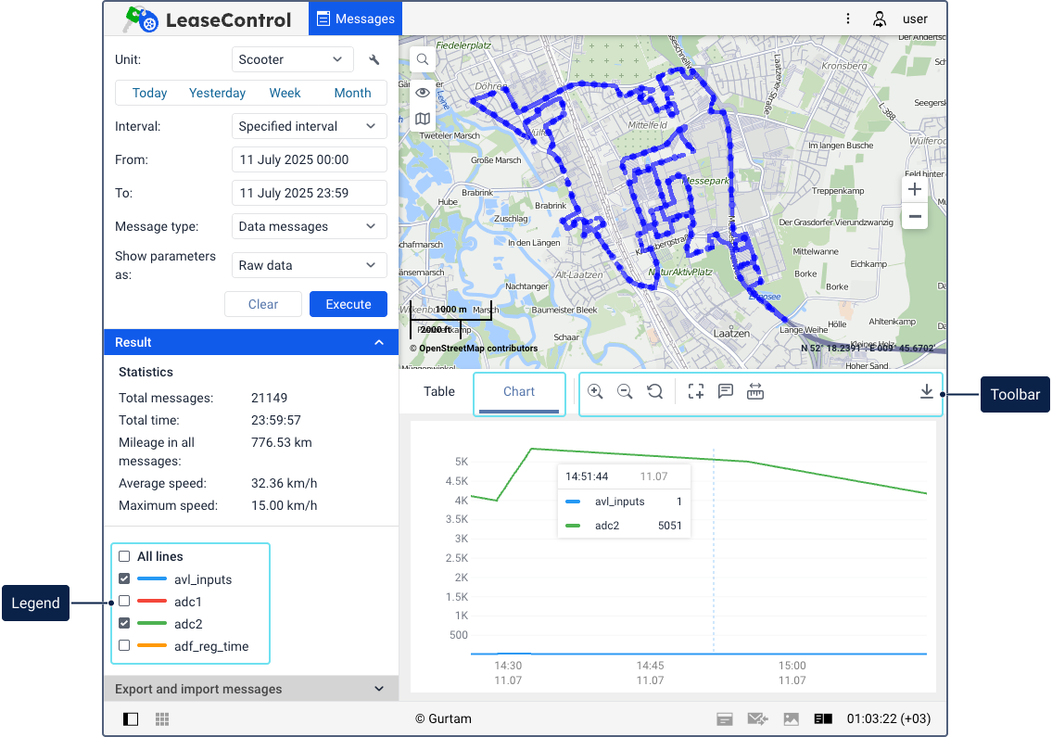
Task: Select the Month interval
Action: (x=352, y=93)
